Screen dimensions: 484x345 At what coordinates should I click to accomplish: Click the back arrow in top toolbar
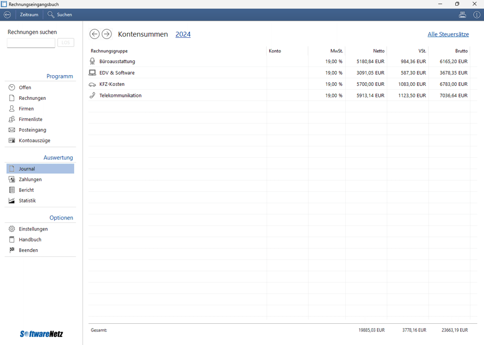click(7, 15)
